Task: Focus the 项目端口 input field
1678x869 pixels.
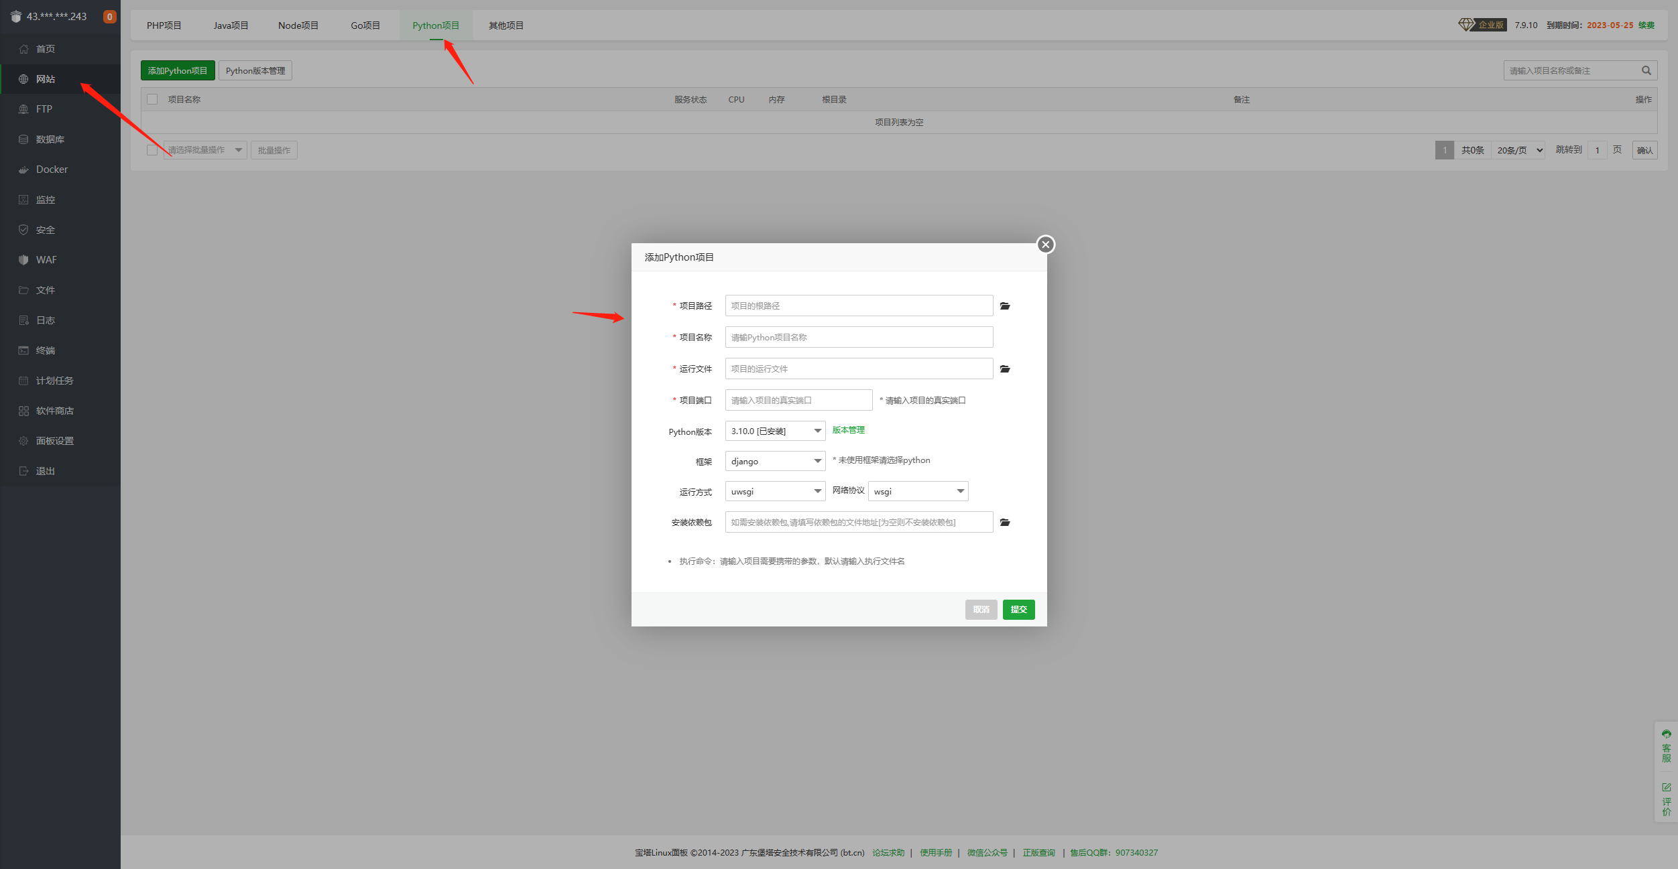Action: coord(798,400)
